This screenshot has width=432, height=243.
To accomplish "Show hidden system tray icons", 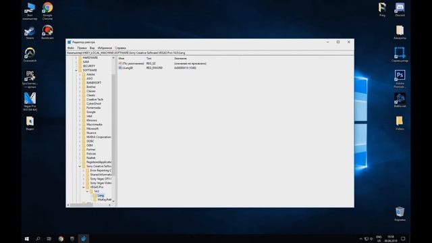I will (360, 238).
